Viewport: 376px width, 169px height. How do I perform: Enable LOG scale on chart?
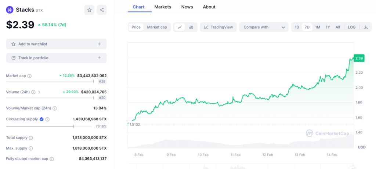tap(351, 27)
